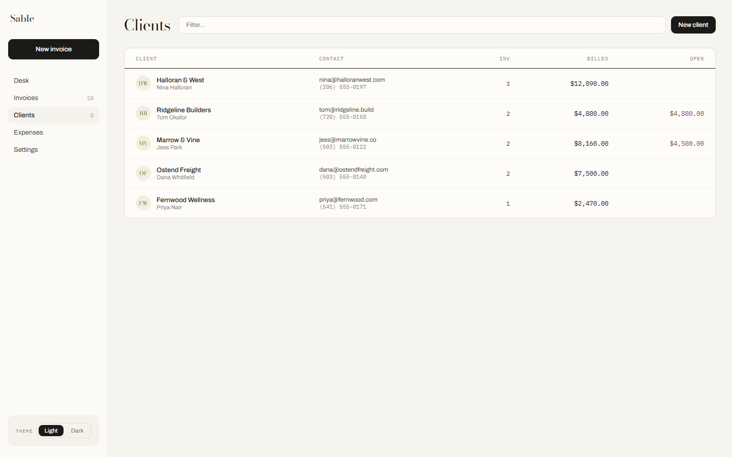Click the Clients count badge 5
This screenshot has width=732, height=457.
pos(91,115)
